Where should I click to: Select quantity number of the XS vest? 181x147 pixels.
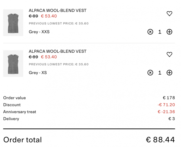coord(160,73)
